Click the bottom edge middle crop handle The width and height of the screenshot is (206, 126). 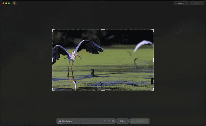tap(103, 90)
